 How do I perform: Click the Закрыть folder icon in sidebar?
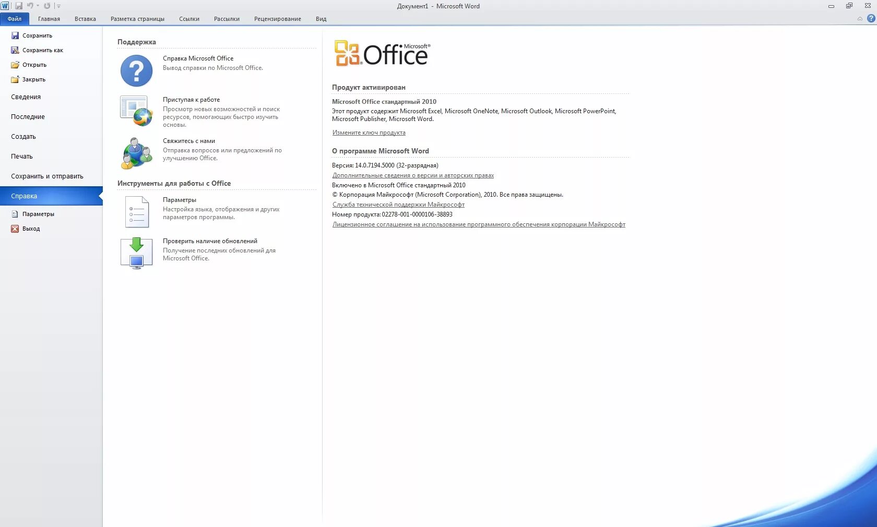point(15,79)
